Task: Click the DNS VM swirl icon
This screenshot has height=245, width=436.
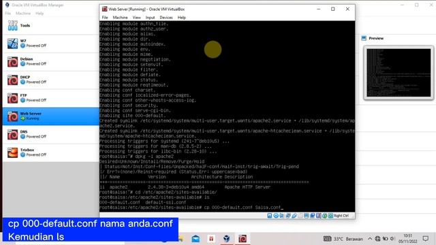Action: [x=12, y=135]
